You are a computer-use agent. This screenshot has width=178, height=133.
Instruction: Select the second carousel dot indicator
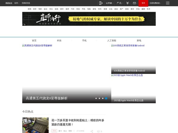(x=99, y=98)
